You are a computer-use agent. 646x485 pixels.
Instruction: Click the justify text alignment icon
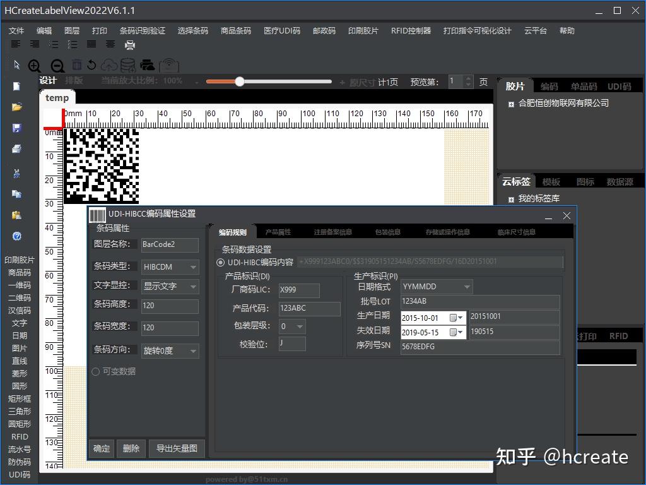point(91,44)
